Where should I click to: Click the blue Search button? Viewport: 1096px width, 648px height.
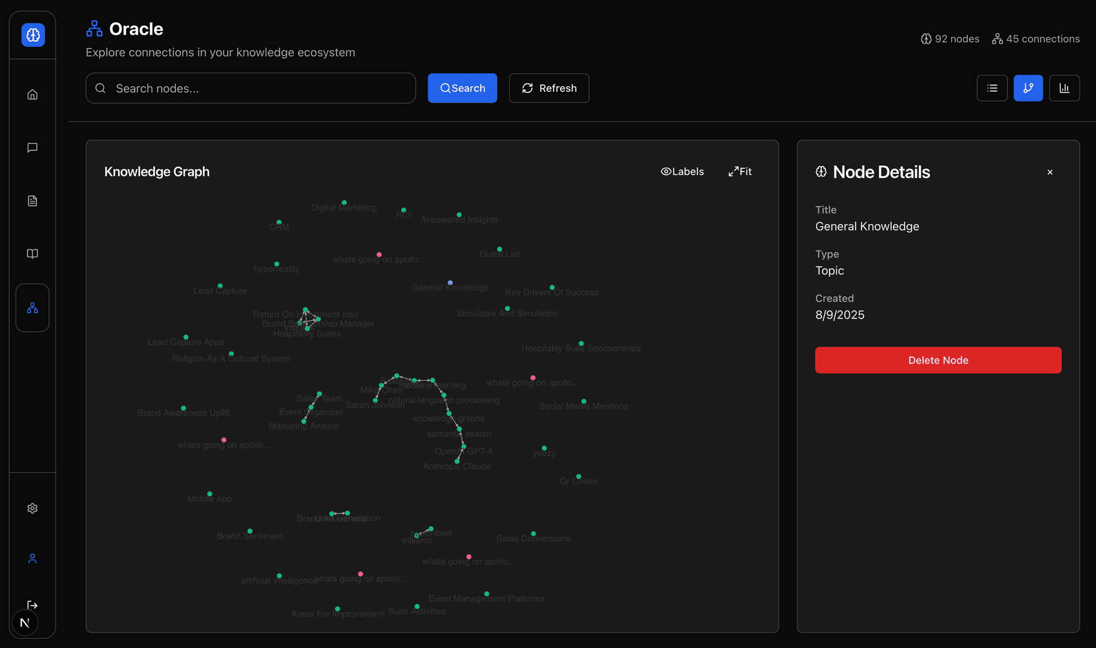click(462, 88)
